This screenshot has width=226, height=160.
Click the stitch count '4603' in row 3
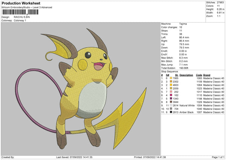click(x=176, y=85)
